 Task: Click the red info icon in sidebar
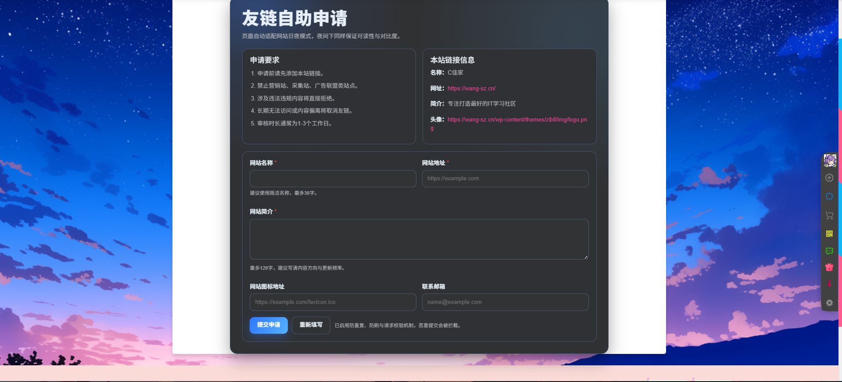tap(829, 284)
